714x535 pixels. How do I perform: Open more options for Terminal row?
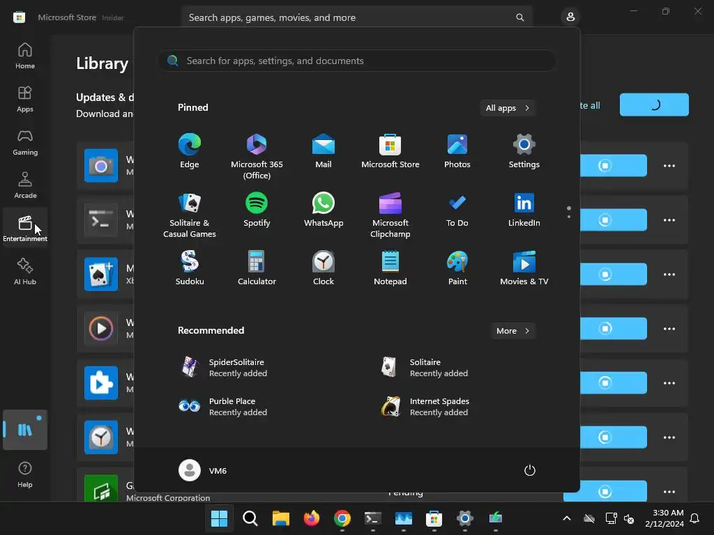669,220
